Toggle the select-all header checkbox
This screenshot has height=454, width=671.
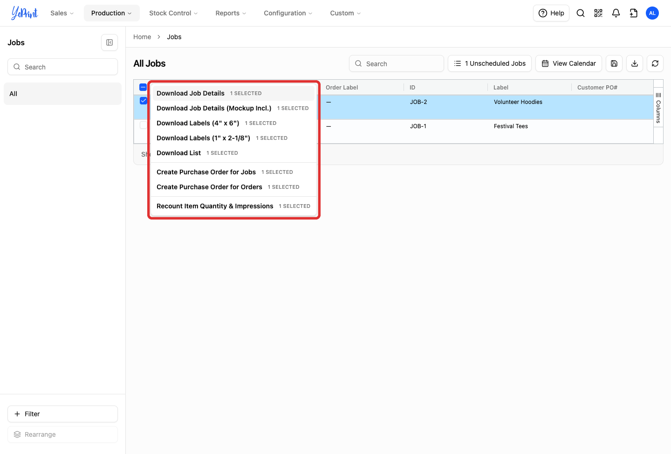click(143, 87)
